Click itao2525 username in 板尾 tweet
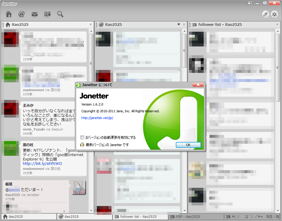Screen dimensions: 282x221 pyautogui.click(x=13, y=195)
